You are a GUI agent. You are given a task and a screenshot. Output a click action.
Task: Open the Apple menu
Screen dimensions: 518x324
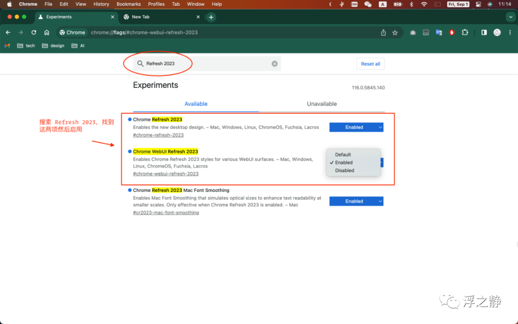pos(9,4)
